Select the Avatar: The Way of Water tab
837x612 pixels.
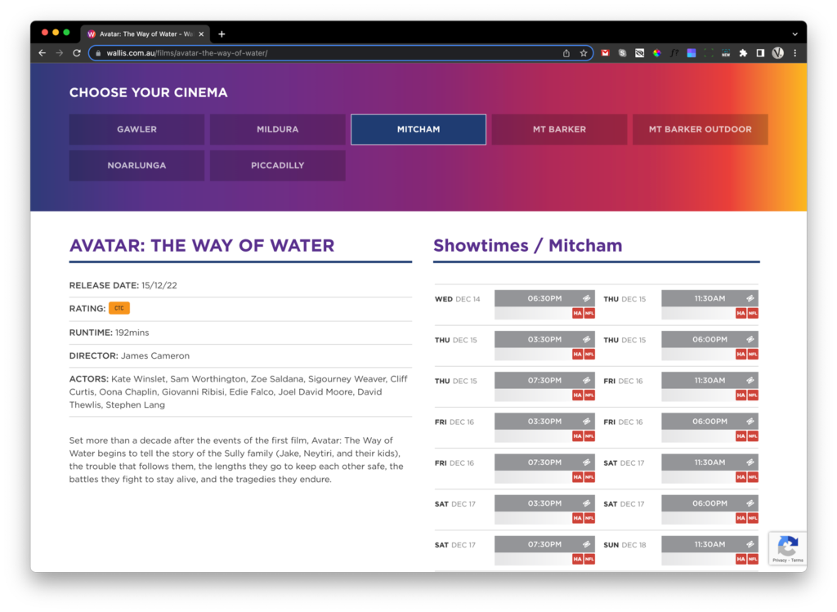tap(145, 34)
